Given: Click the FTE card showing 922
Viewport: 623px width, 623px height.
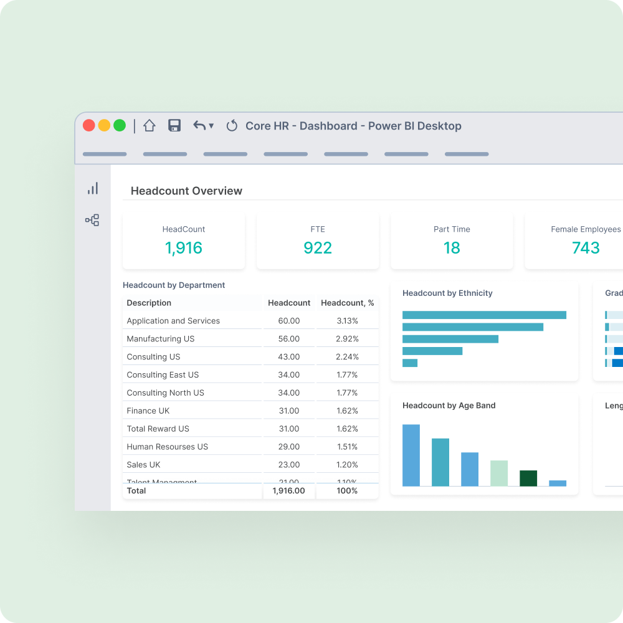Looking at the screenshot, I should point(318,240).
